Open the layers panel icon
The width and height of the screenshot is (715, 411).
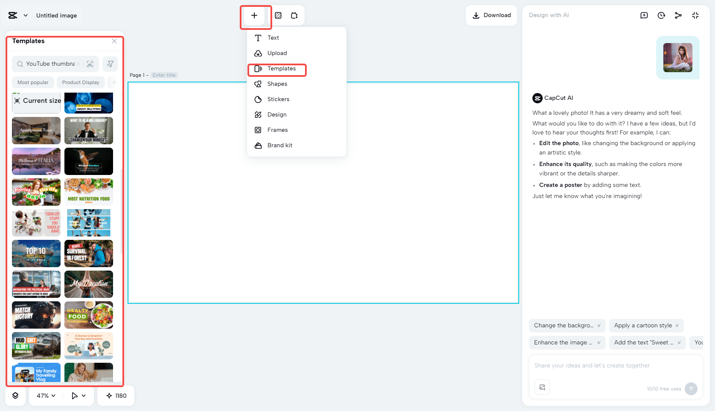[15, 396]
